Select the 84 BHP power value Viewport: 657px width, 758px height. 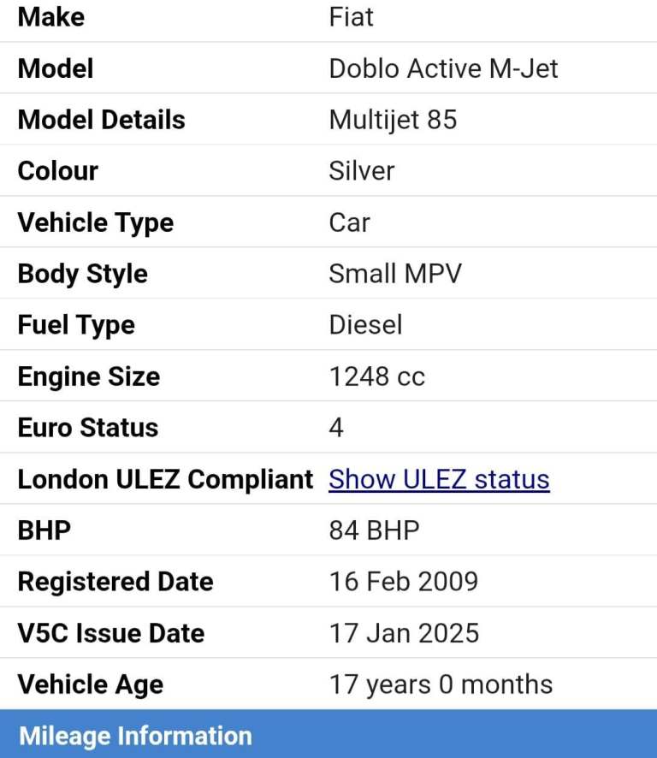point(374,530)
